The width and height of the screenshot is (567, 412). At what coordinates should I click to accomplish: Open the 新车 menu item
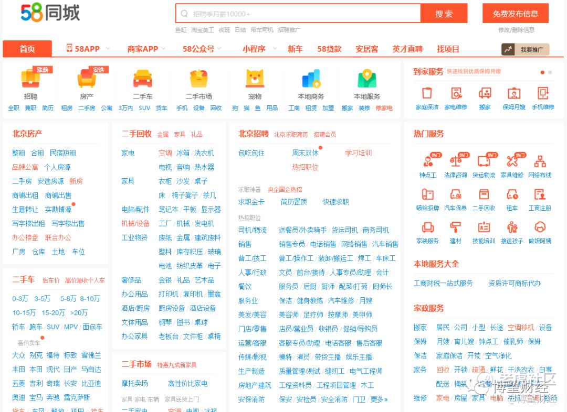click(295, 49)
